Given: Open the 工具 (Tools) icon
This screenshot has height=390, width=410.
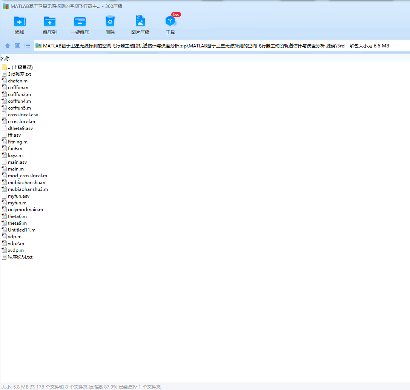Looking at the screenshot, I should pos(170,21).
